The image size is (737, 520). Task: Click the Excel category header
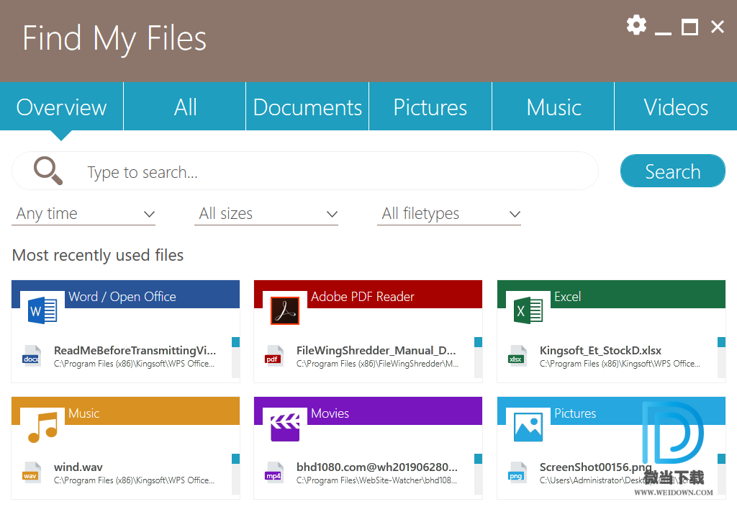point(611,295)
